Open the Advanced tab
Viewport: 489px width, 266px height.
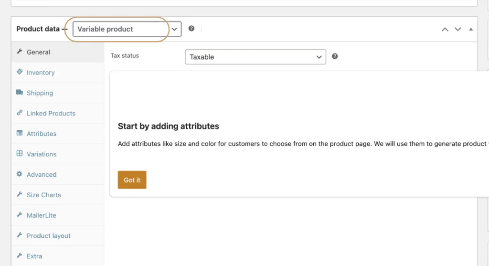click(58, 174)
